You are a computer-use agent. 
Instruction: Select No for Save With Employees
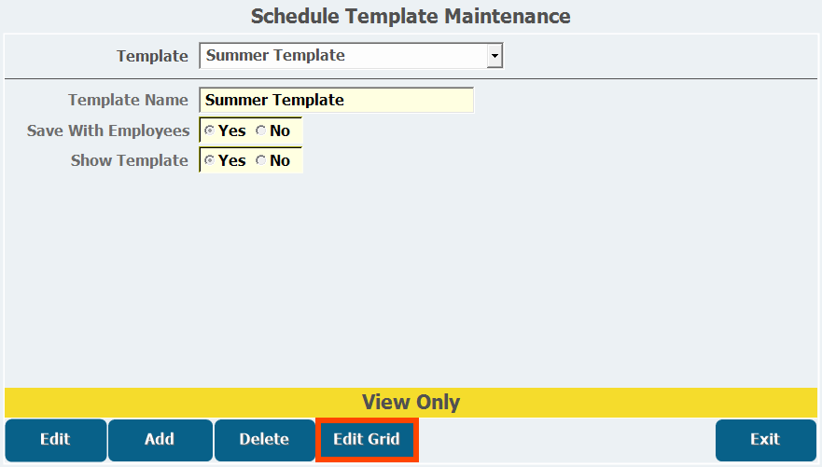pyautogui.click(x=260, y=131)
